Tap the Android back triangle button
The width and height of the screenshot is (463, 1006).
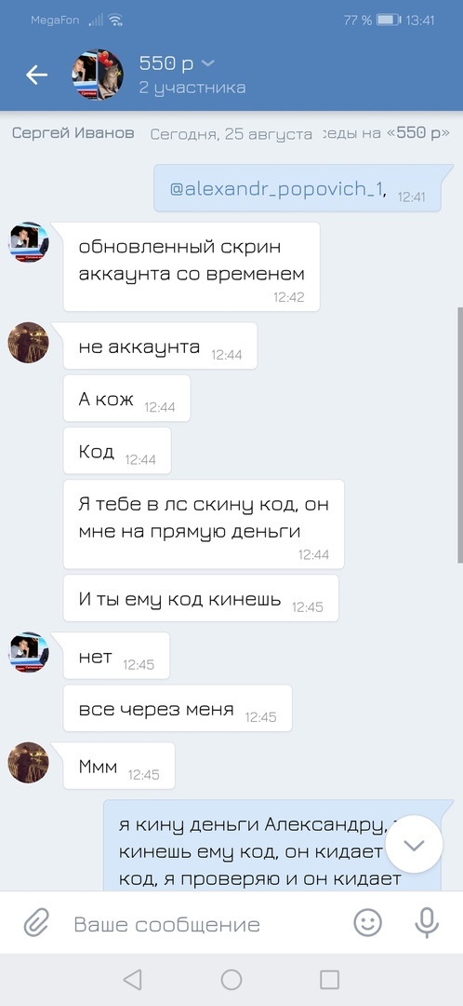click(x=132, y=980)
